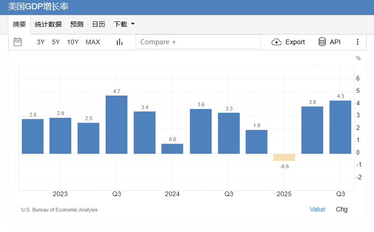Open the 日历 tab

(99, 24)
